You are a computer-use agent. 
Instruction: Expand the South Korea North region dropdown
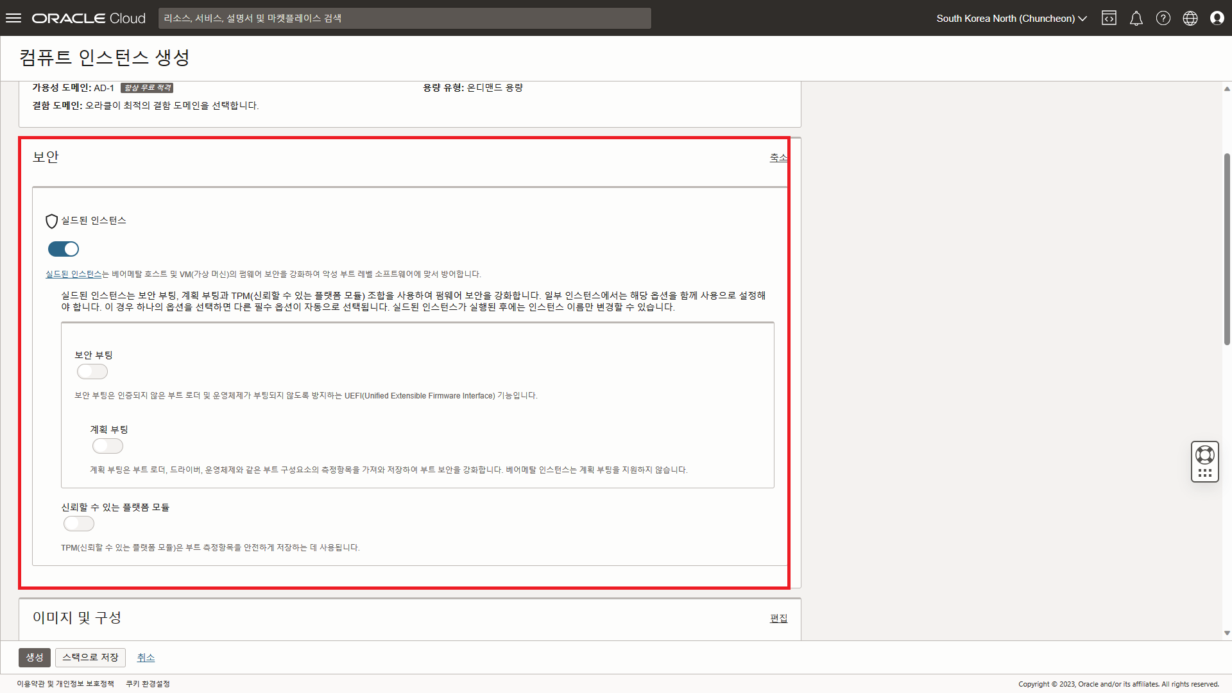1011,18
